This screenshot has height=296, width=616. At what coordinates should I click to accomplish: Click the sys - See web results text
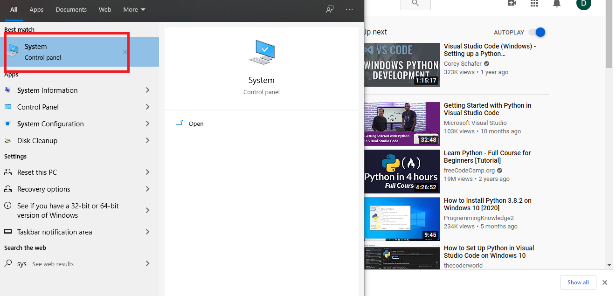pyautogui.click(x=45, y=264)
